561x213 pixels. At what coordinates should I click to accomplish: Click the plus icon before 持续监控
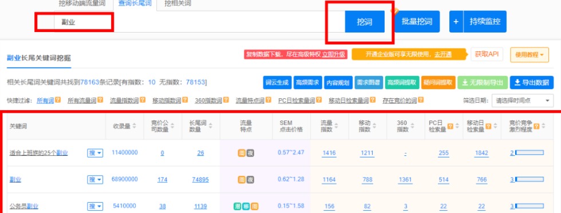pos(456,21)
